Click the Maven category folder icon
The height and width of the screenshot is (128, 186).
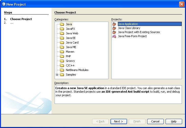point(62,52)
